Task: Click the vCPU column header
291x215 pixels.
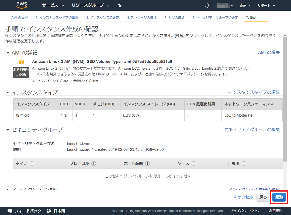Action: coord(81,104)
